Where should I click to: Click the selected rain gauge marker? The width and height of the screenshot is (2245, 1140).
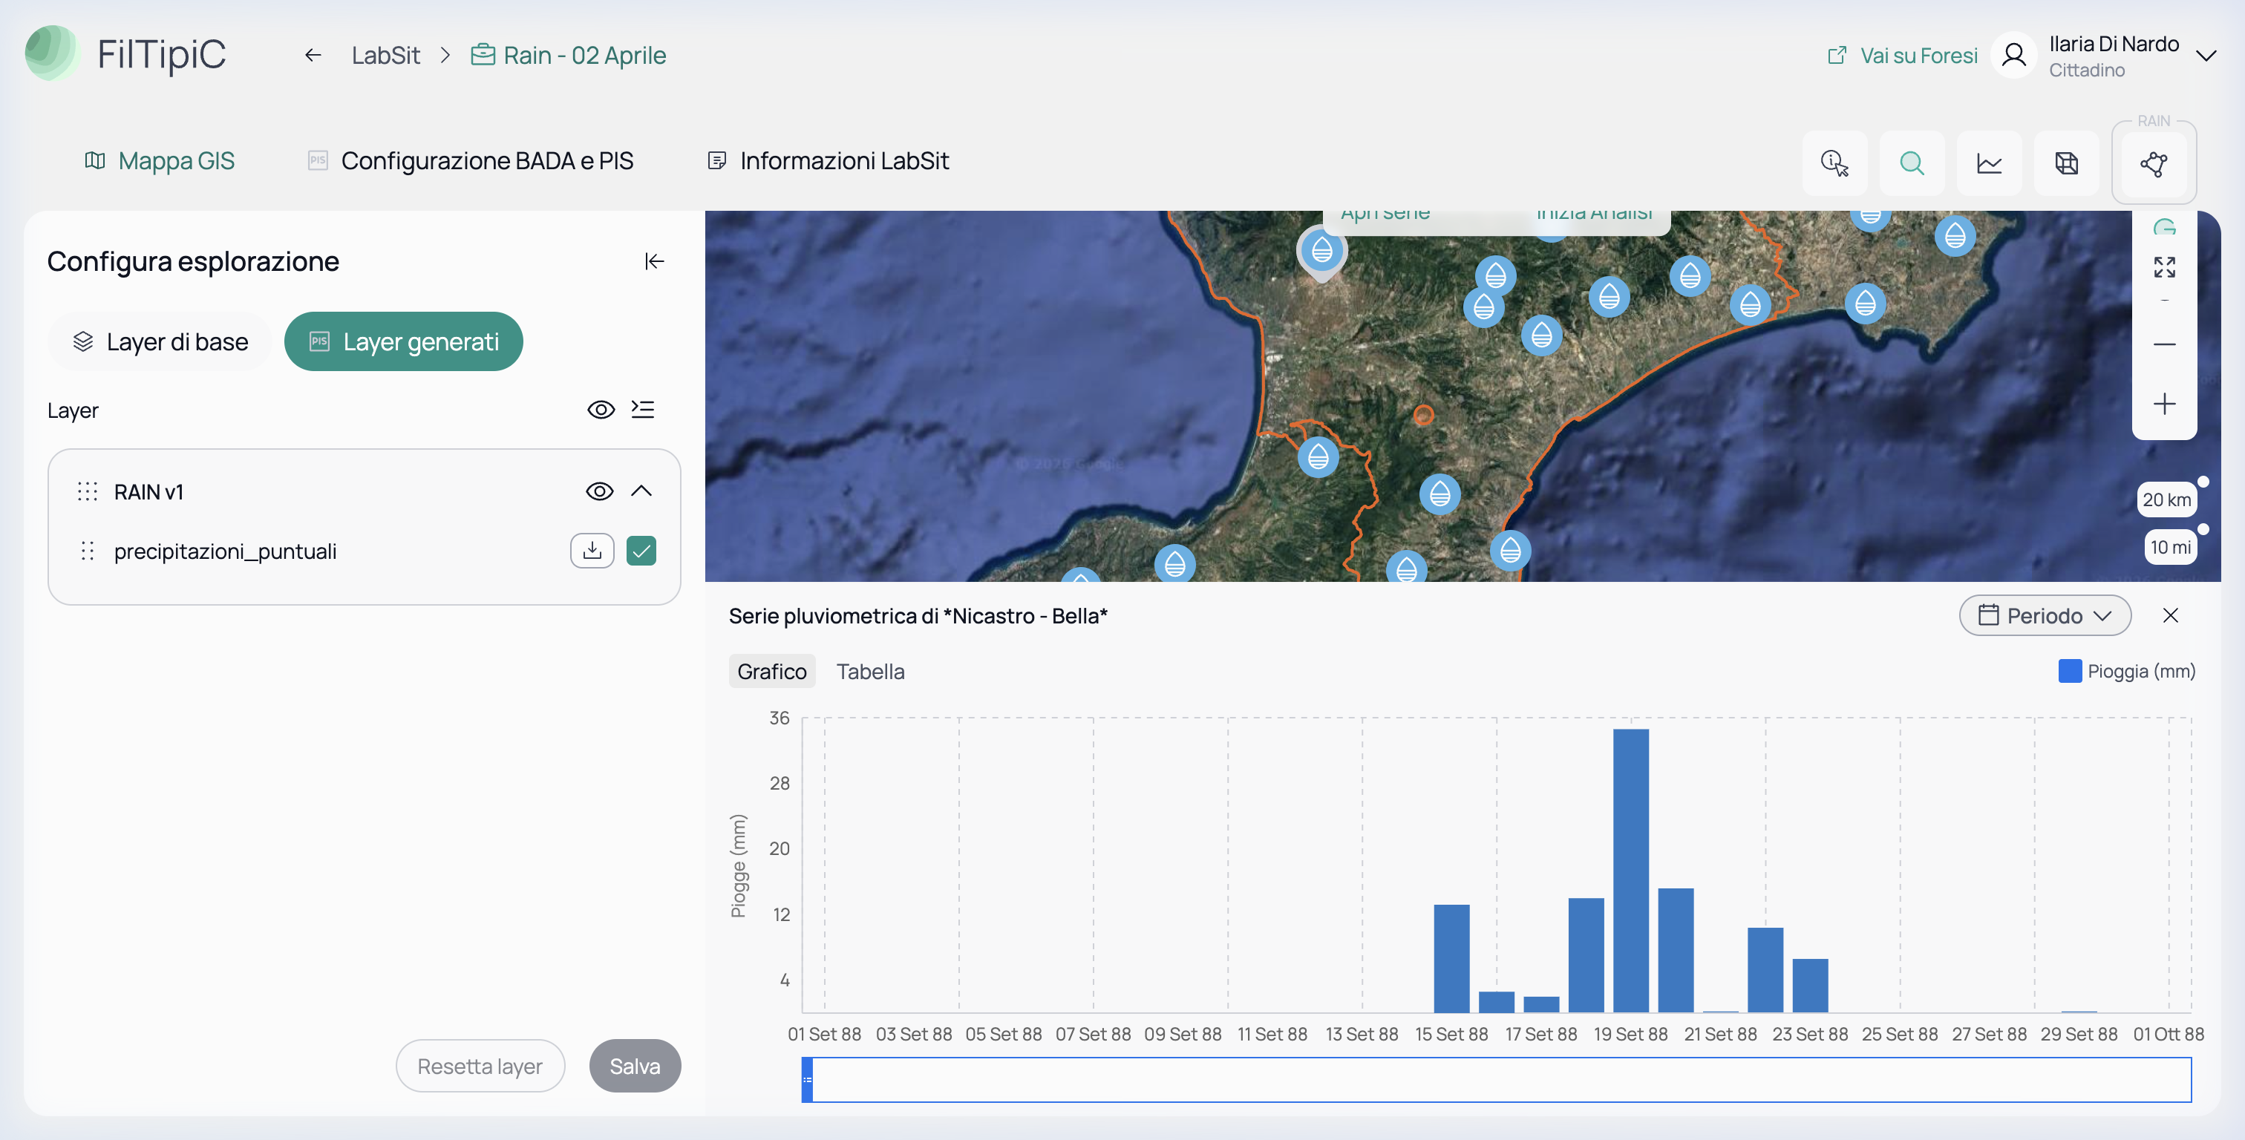[x=1322, y=252]
